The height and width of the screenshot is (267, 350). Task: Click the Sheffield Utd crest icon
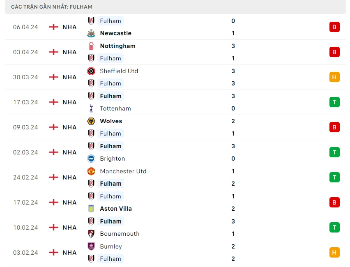[x=91, y=71]
